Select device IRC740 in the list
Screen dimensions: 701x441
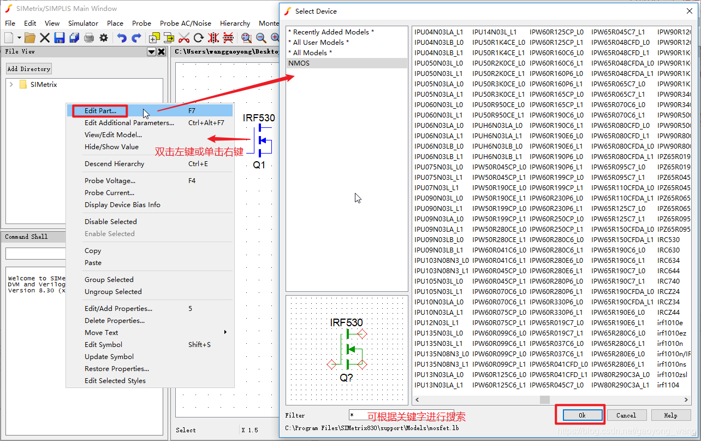(669, 281)
